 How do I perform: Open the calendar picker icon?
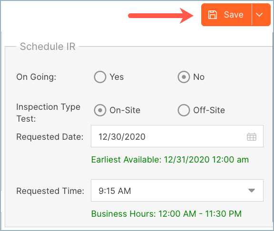pyautogui.click(x=252, y=136)
